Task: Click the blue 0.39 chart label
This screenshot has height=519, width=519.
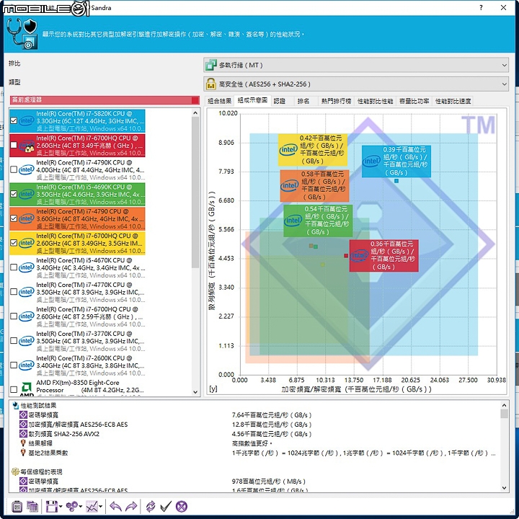Action: (x=396, y=161)
